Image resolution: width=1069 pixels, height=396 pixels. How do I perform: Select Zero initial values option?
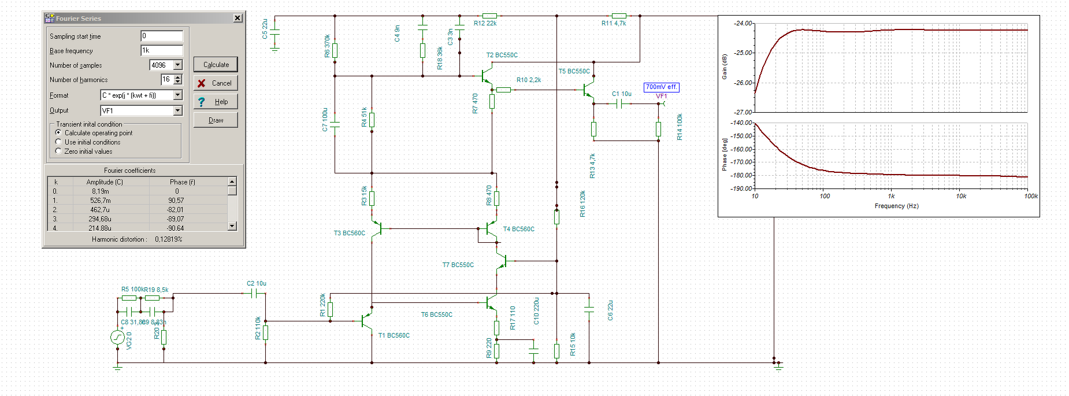tap(58, 151)
